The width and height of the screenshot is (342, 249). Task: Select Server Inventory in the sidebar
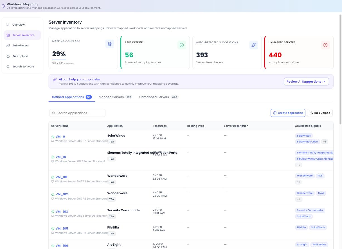tap(22, 35)
